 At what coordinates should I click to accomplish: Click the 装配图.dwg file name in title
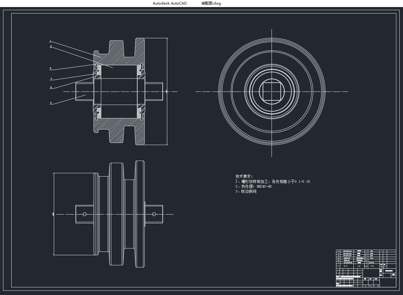click(x=211, y=3)
